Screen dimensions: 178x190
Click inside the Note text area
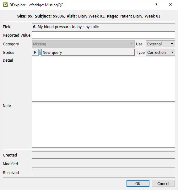click(103, 125)
